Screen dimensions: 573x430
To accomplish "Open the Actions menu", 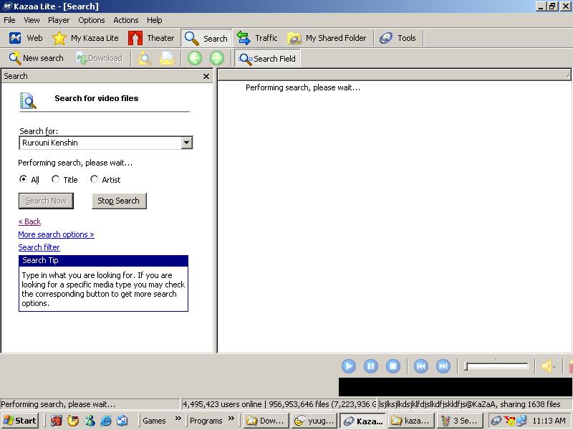I will pyautogui.click(x=126, y=20).
